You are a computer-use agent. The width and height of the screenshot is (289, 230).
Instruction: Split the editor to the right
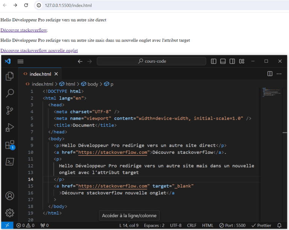click(x=270, y=74)
